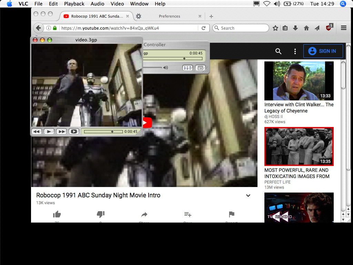Switch to the Preferences browser tab
This screenshot has height=265, width=353.
169,16
